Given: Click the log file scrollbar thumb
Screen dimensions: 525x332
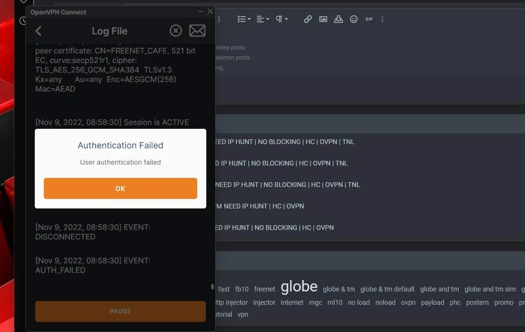Looking at the screenshot, I should (212, 287).
